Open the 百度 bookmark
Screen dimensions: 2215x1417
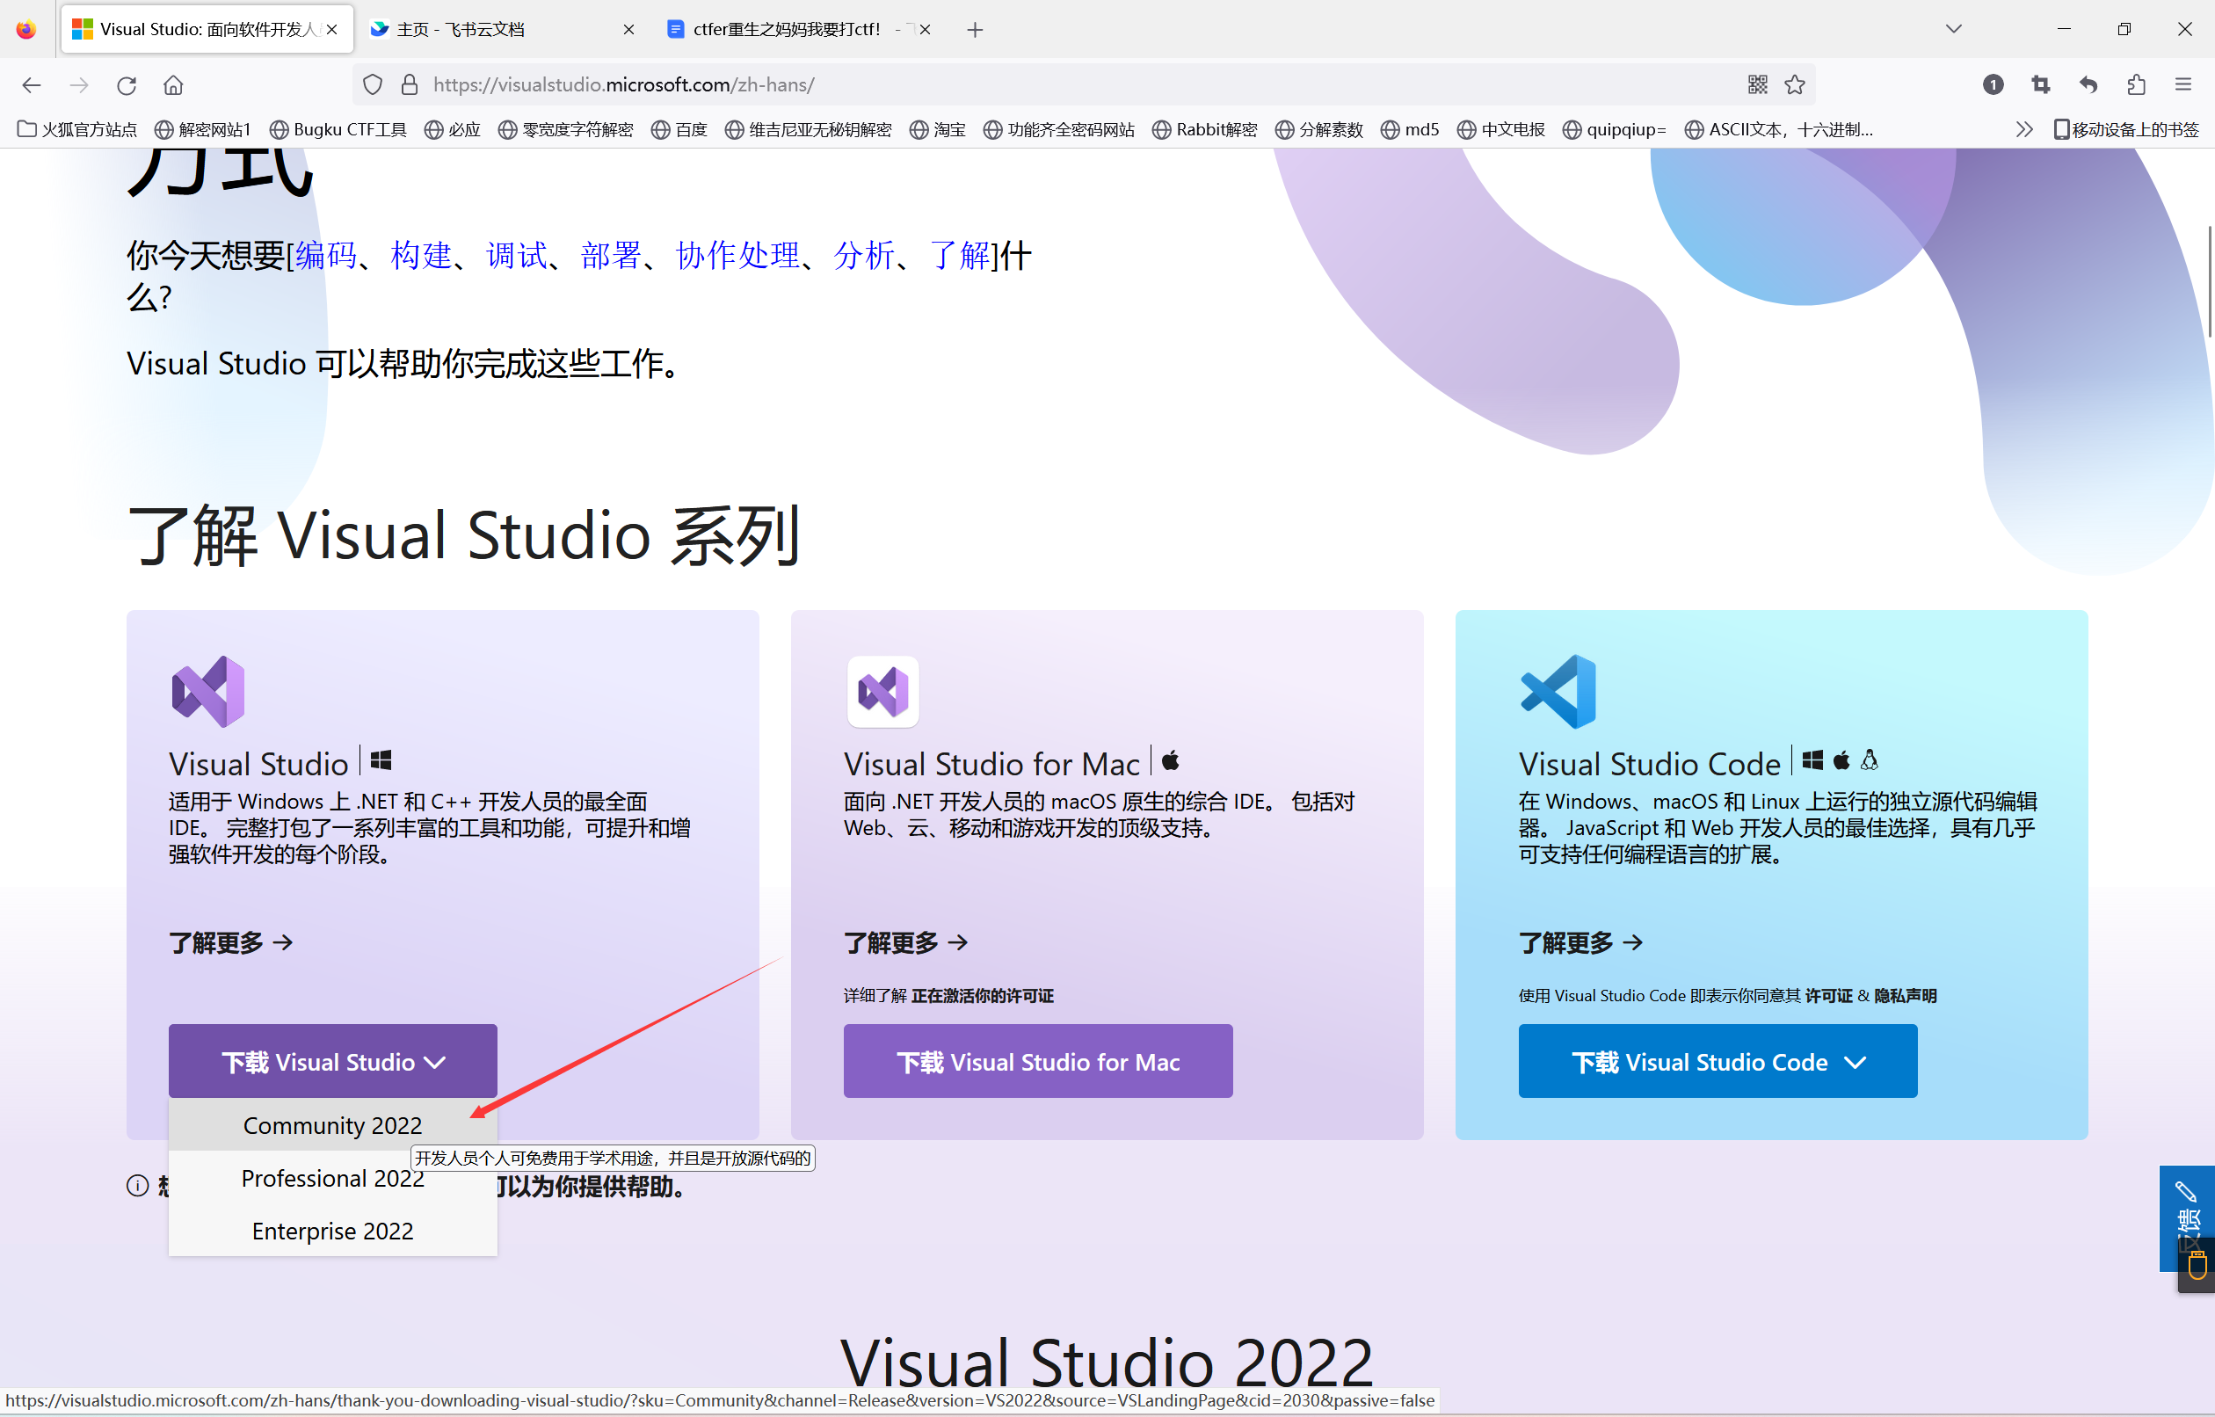tap(679, 130)
